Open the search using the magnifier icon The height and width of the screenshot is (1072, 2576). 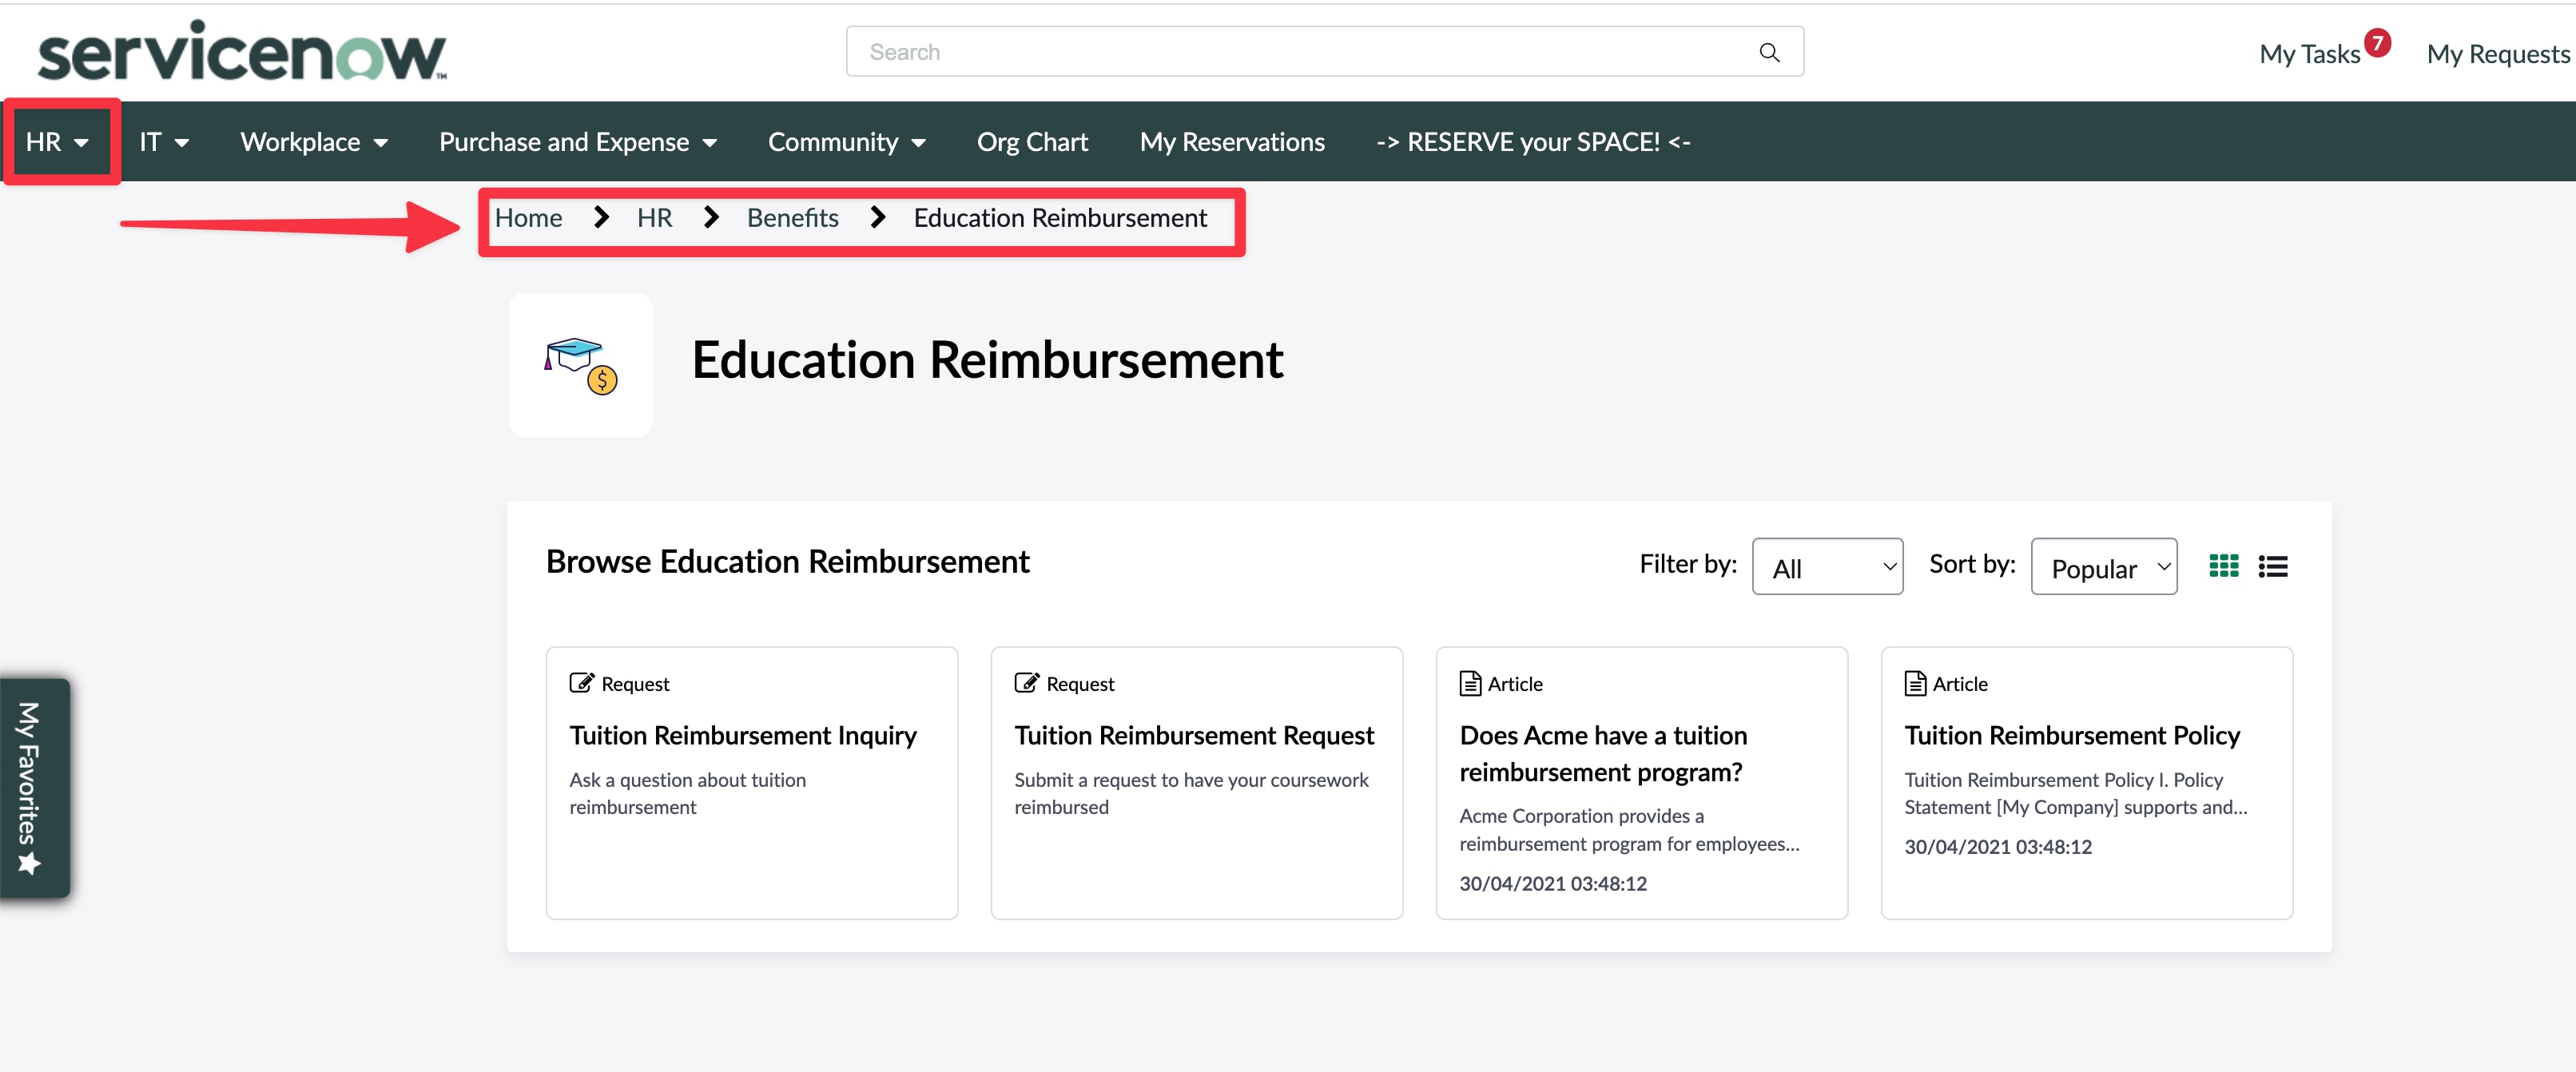[x=1768, y=51]
